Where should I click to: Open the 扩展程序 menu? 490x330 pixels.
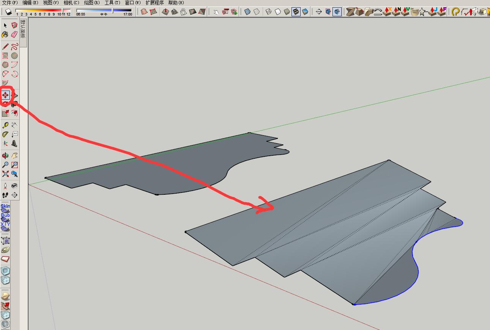coord(154,3)
